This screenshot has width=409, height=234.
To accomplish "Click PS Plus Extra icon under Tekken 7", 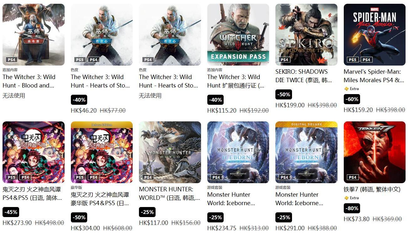I will pyautogui.click(x=346, y=198).
